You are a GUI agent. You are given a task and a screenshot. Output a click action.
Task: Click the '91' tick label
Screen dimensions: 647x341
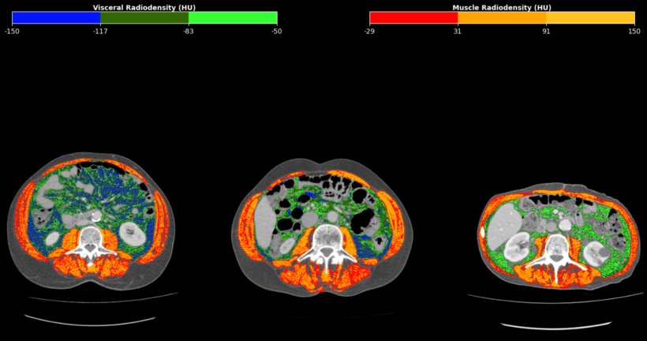tap(546, 31)
